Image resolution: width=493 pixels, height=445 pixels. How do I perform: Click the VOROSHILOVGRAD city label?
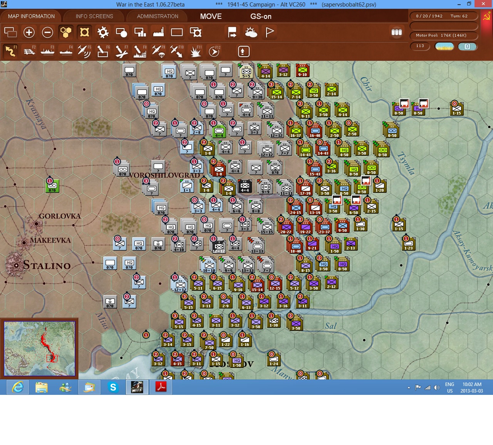164,175
